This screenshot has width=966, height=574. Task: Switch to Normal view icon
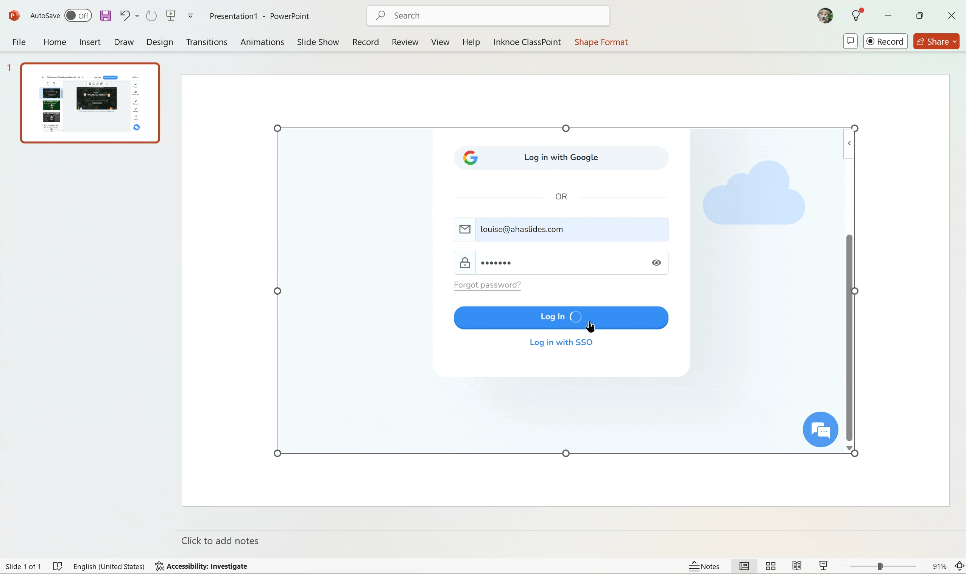tap(744, 566)
